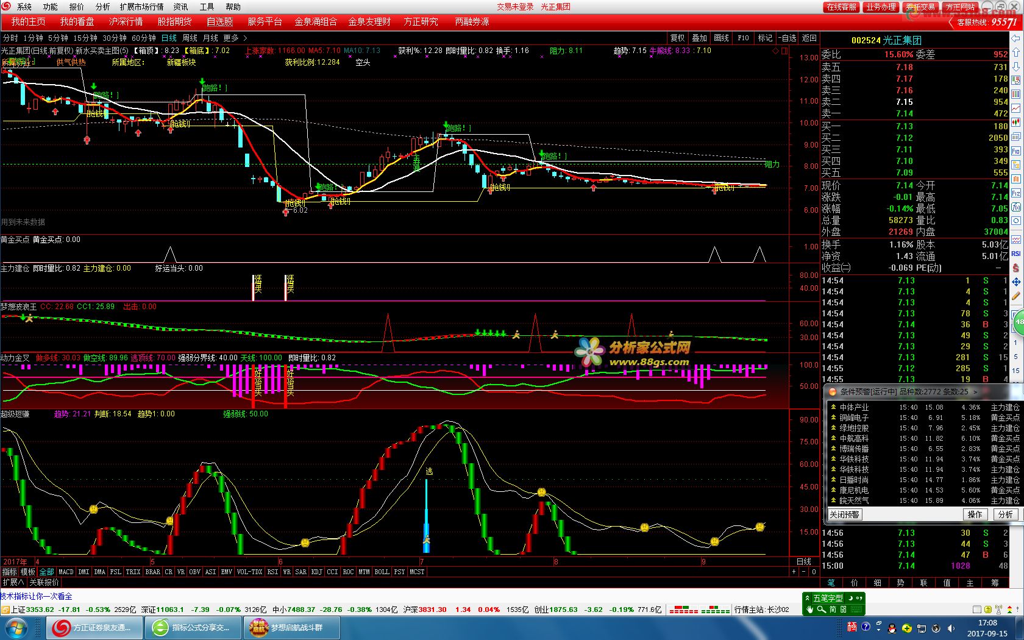This screenshot has height=640, width=1024.
Task: Click the plus zoom-in chart button
Action: point(794,572)
